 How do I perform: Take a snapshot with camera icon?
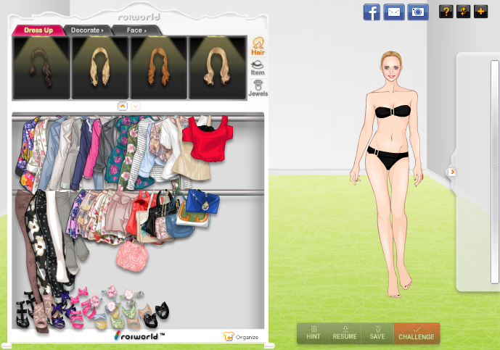[x=417, y=12]
